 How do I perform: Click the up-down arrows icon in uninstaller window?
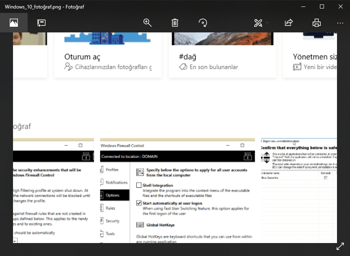(x=266, y=158)
